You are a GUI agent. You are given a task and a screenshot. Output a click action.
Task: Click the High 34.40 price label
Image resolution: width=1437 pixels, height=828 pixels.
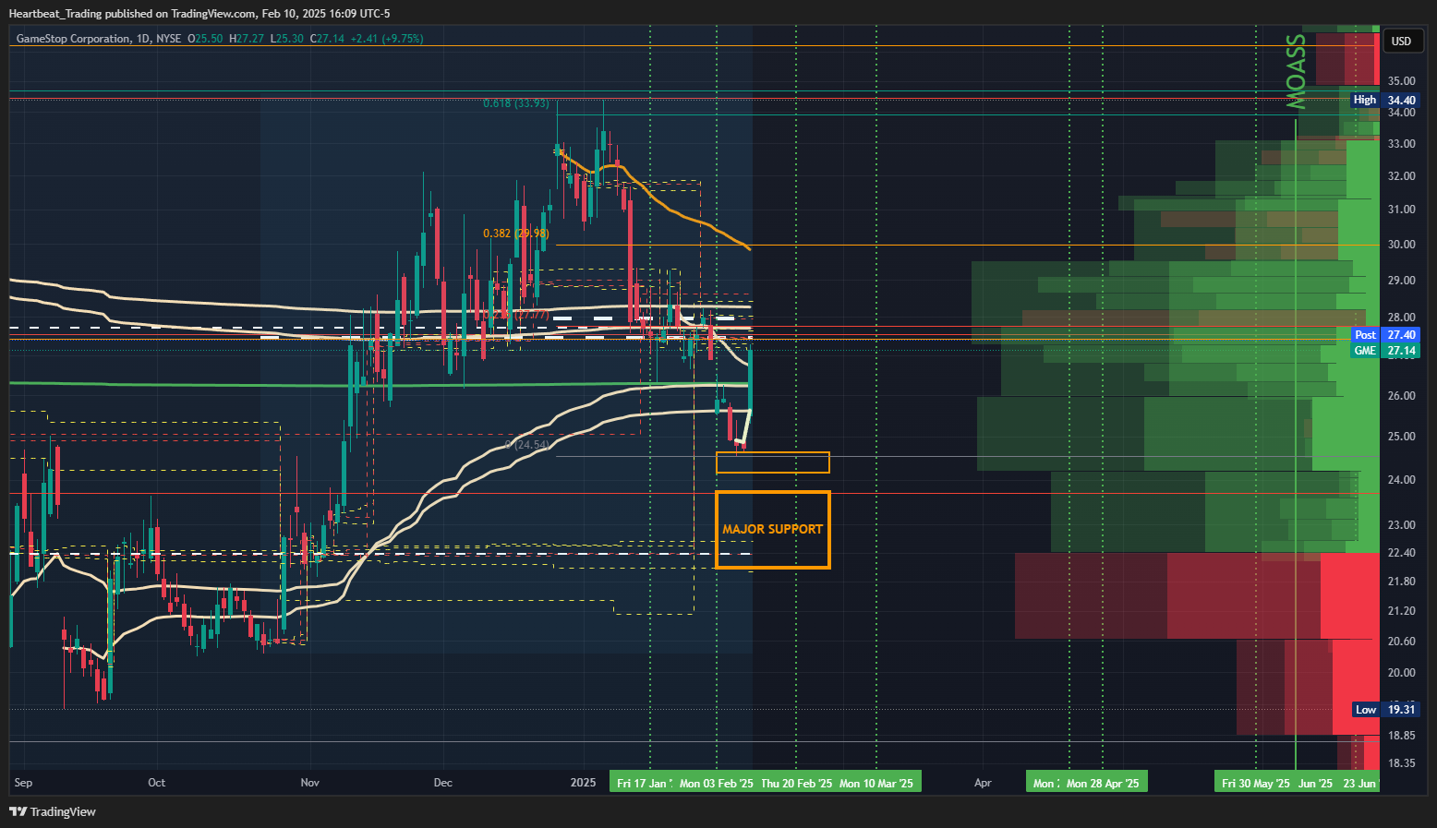click(x=1384, y=100)
